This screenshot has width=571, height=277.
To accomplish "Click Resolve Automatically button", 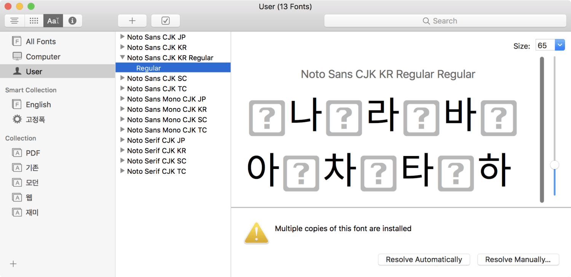I will tap(424, 260).
